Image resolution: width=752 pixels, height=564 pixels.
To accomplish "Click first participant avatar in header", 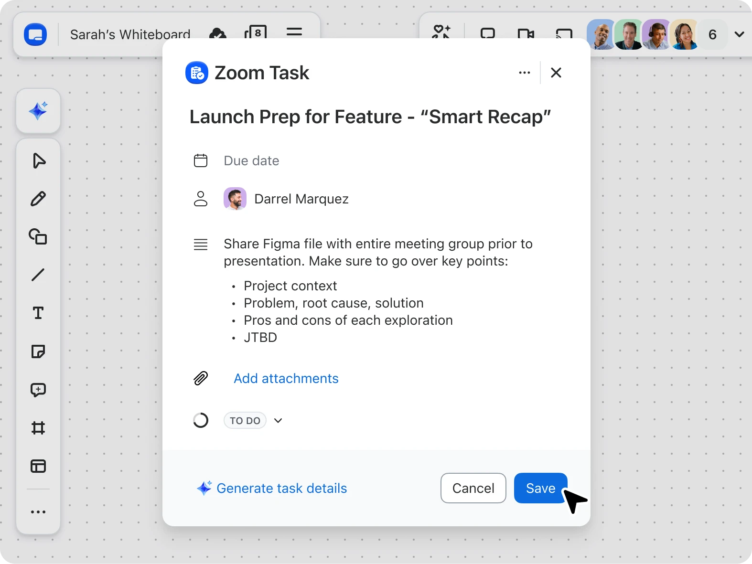I will point(601,34).
